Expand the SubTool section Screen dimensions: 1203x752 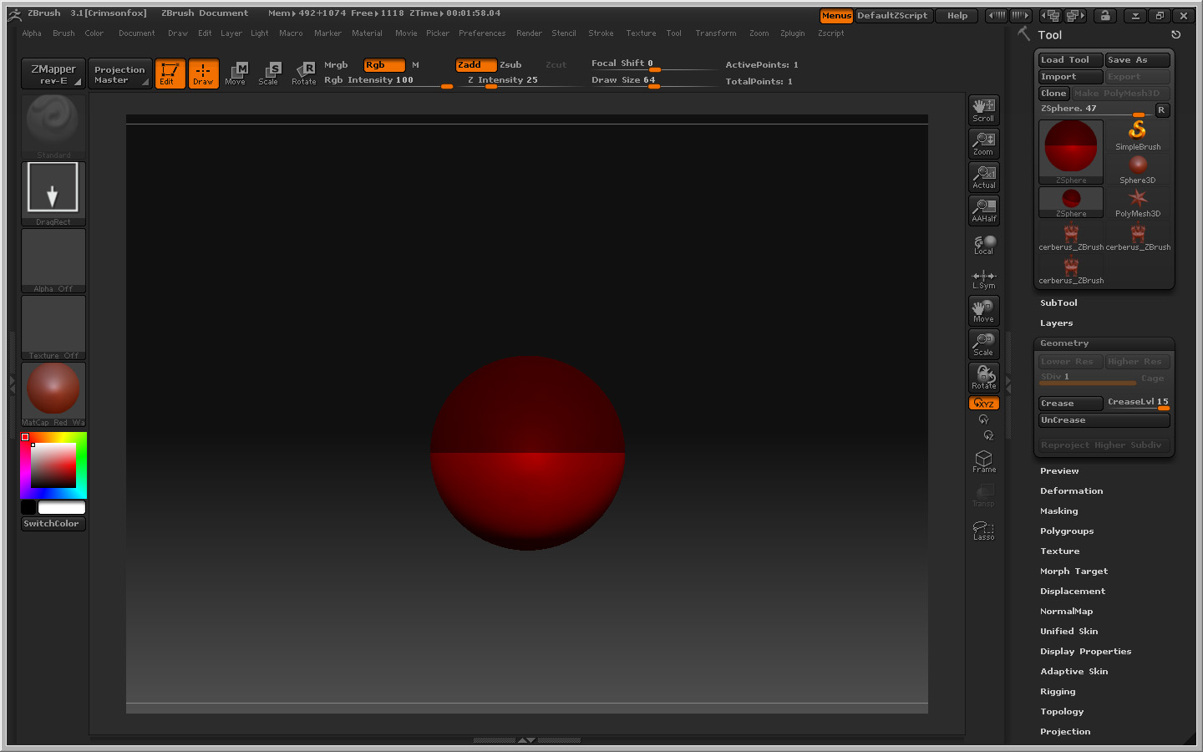click(x=1058, y=302)
